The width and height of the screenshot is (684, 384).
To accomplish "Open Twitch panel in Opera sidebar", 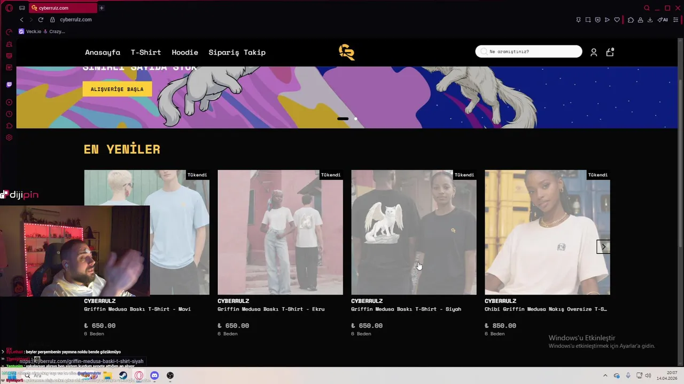I will click(9, 85).
